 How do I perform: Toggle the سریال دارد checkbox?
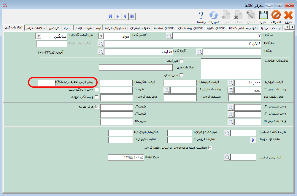[x=182, y=75]
